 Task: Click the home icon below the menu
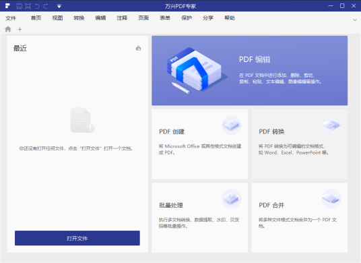click(8, 29)
